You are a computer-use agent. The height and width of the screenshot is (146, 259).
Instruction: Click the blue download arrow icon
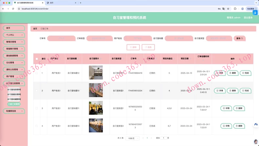(255, 12)
